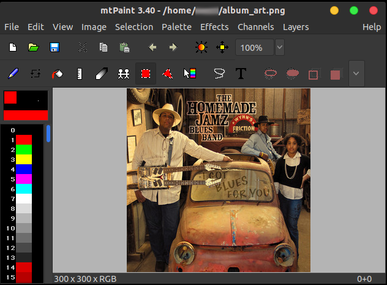The width and height of the screenshot is (387, 285).
Task: Open the Selection menu
Action: tap(134, 27)
